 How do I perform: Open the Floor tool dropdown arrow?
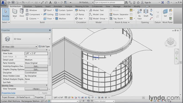[x=54, y=19]
